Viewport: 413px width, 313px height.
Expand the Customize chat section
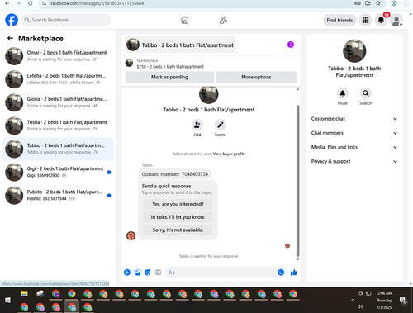click(x=354, y=119)
